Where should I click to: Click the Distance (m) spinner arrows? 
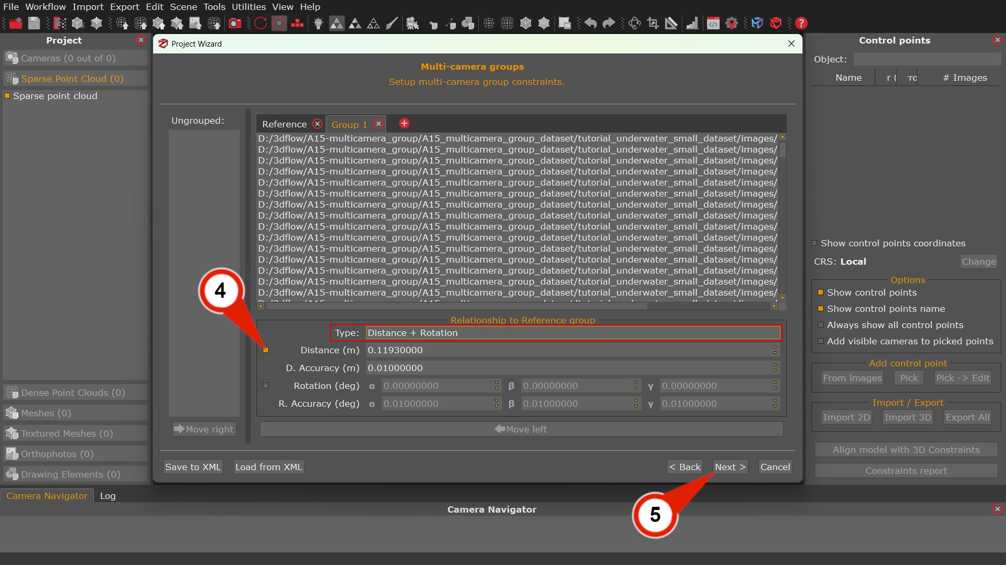775,350
